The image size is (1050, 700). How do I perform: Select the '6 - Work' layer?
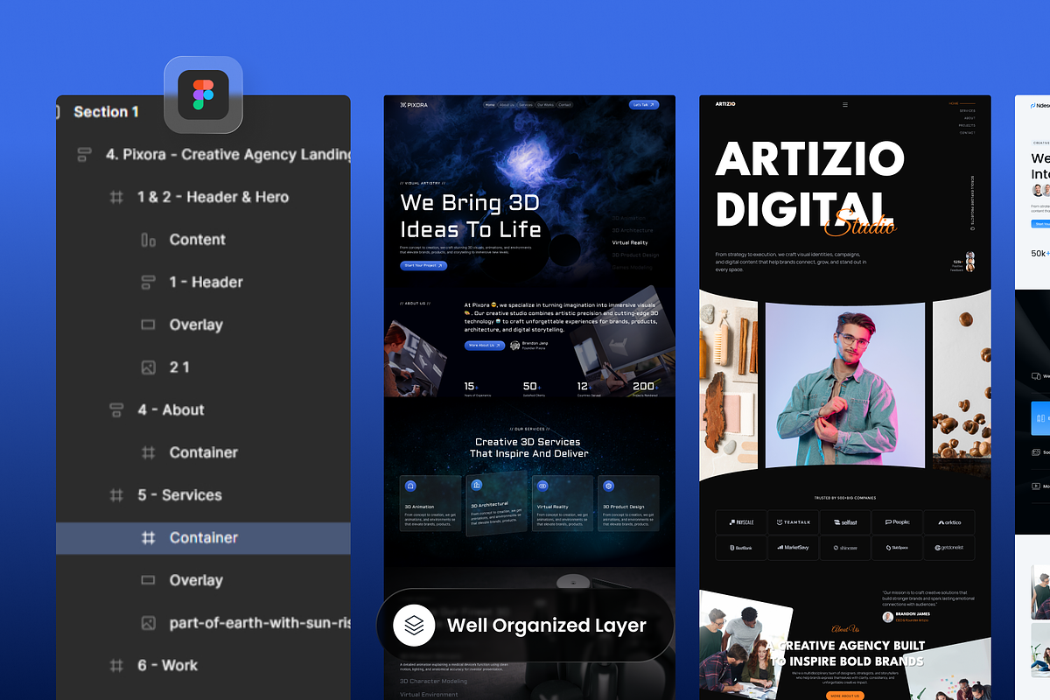pos(203,666)
